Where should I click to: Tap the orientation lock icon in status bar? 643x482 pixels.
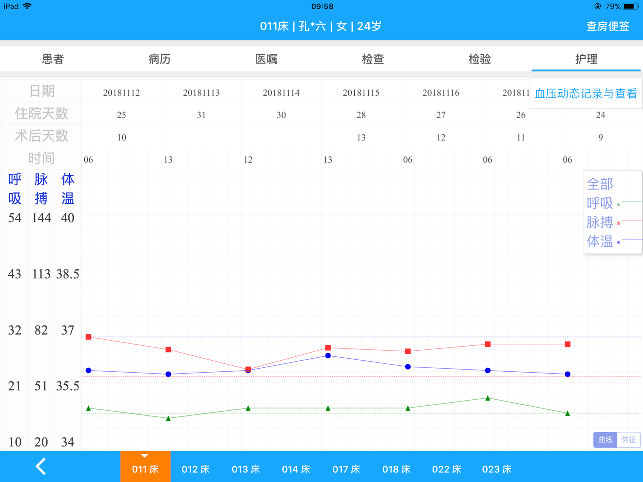pos(597,6)
